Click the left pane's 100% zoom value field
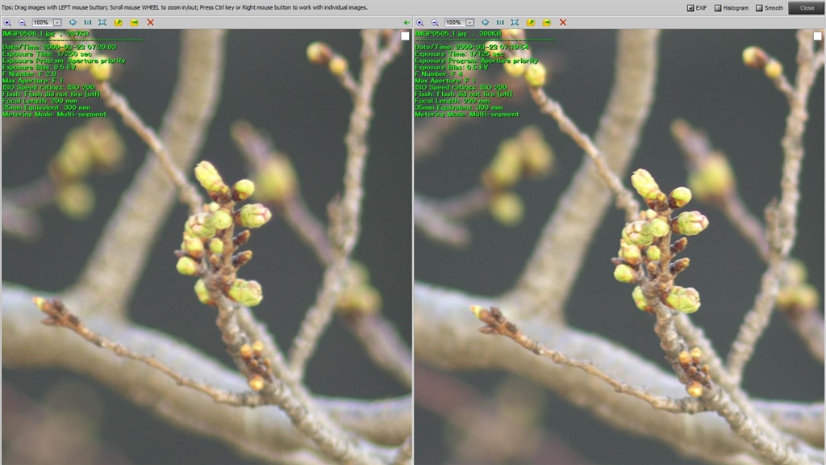 42,23
